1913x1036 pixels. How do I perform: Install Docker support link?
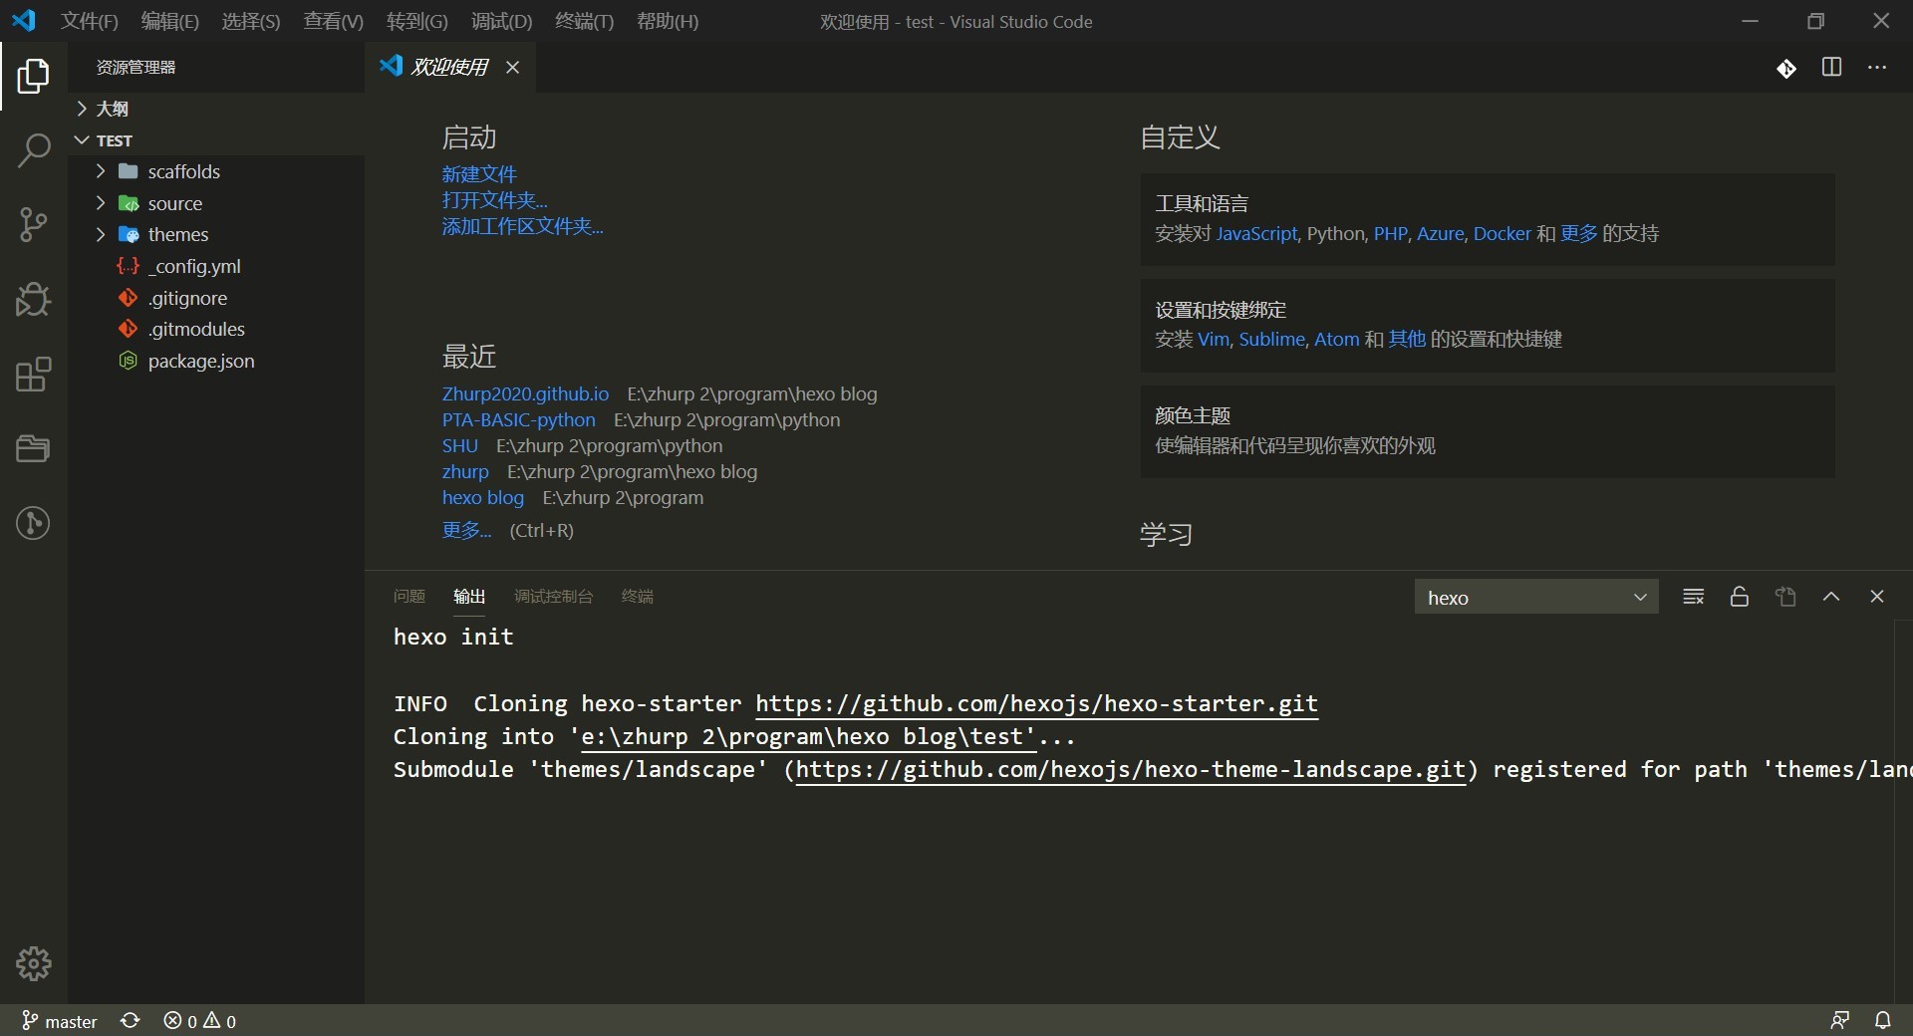[x=1503, y=234]
